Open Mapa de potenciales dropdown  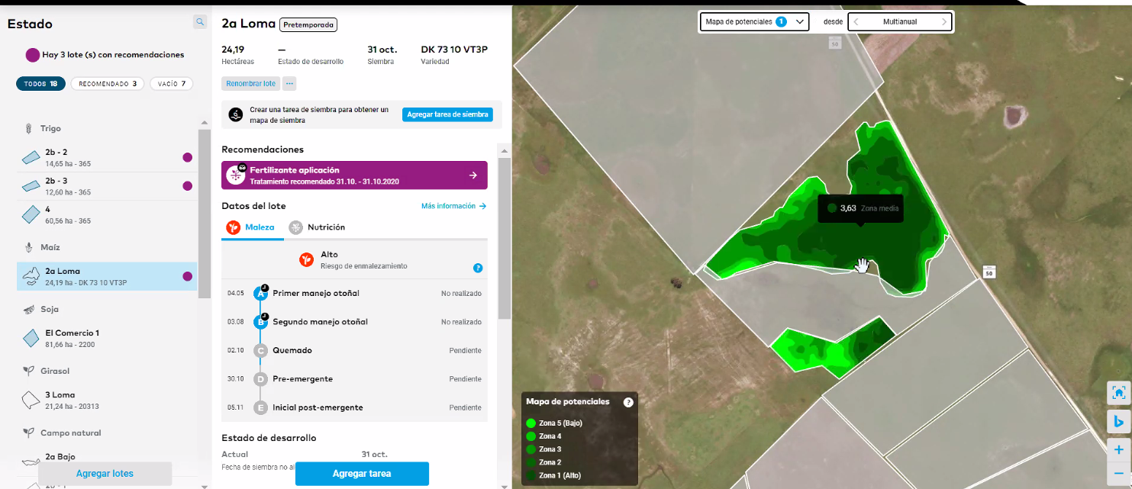pos(754,22)
